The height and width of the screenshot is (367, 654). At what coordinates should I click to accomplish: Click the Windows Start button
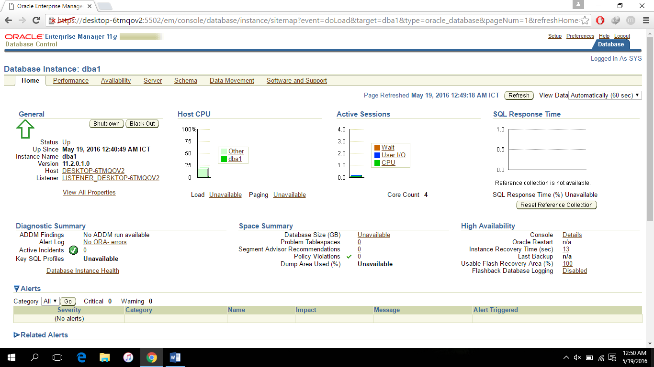[x=11, y=357]
